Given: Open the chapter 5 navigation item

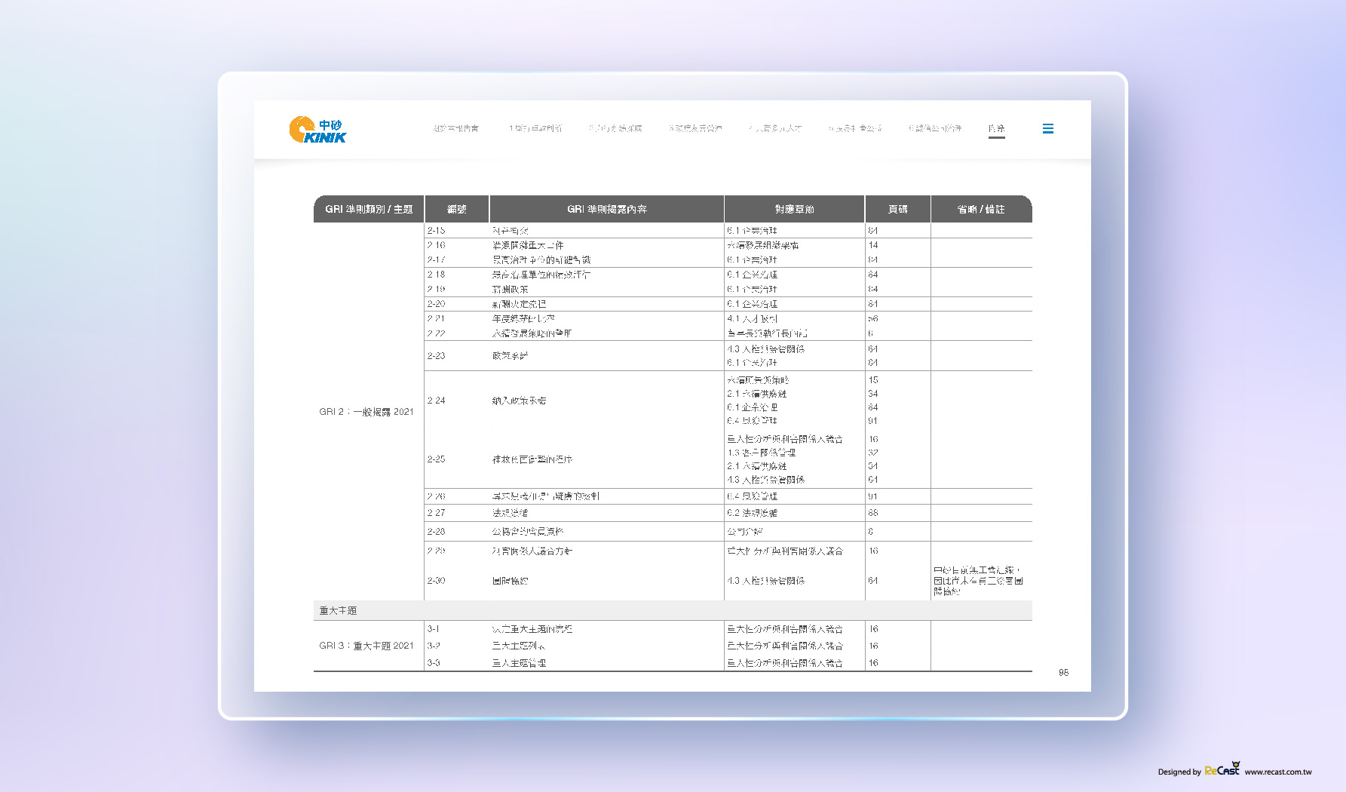Looking at the screenshot, I should [854, 128].
